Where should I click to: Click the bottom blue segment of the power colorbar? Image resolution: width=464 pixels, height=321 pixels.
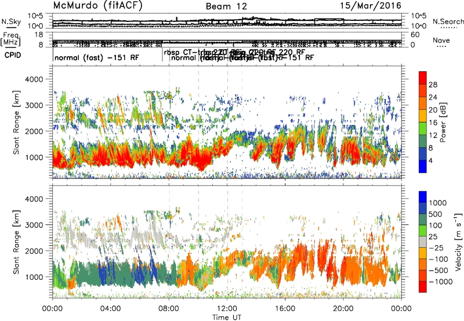point(423,166)
